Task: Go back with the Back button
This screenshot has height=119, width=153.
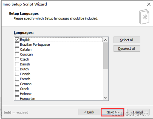Action: (89, 112)
